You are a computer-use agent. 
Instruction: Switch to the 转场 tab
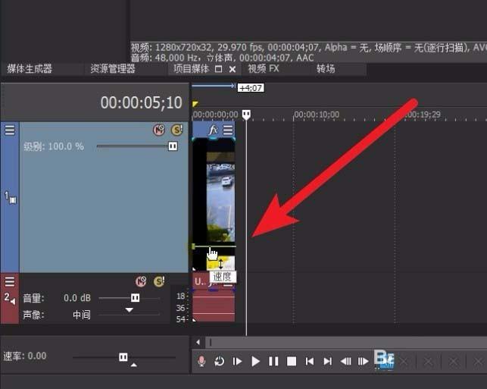(x=327, y=69)
